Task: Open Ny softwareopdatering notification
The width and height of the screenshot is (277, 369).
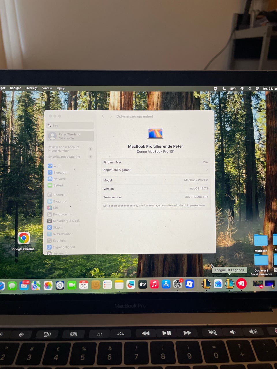Action: 70,157
